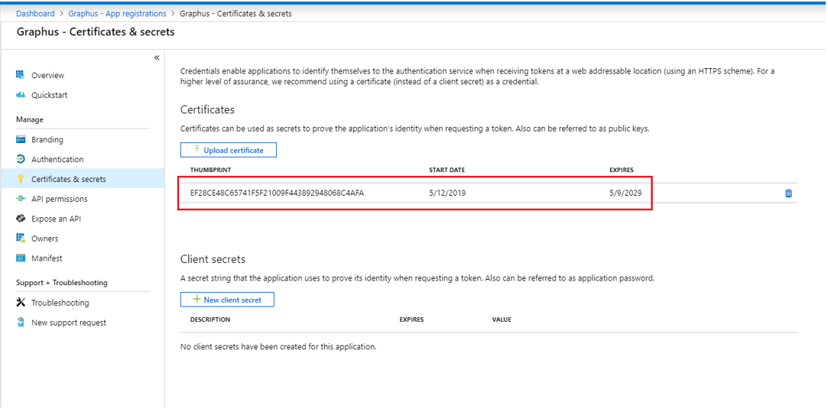The height and width of the screenshot is (412, 828).
Task: Click START DATE column header
Action: [446, 170]
